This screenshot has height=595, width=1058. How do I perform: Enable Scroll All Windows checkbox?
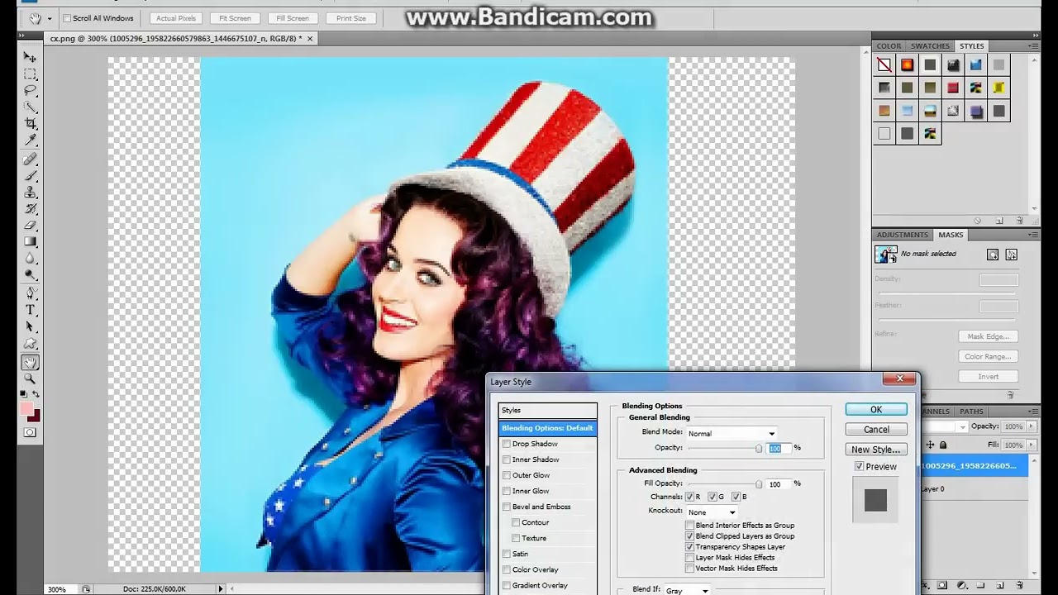67,18
